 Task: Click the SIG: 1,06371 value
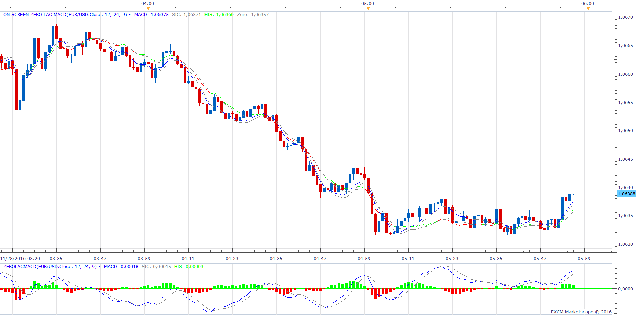tap(186, 15)
